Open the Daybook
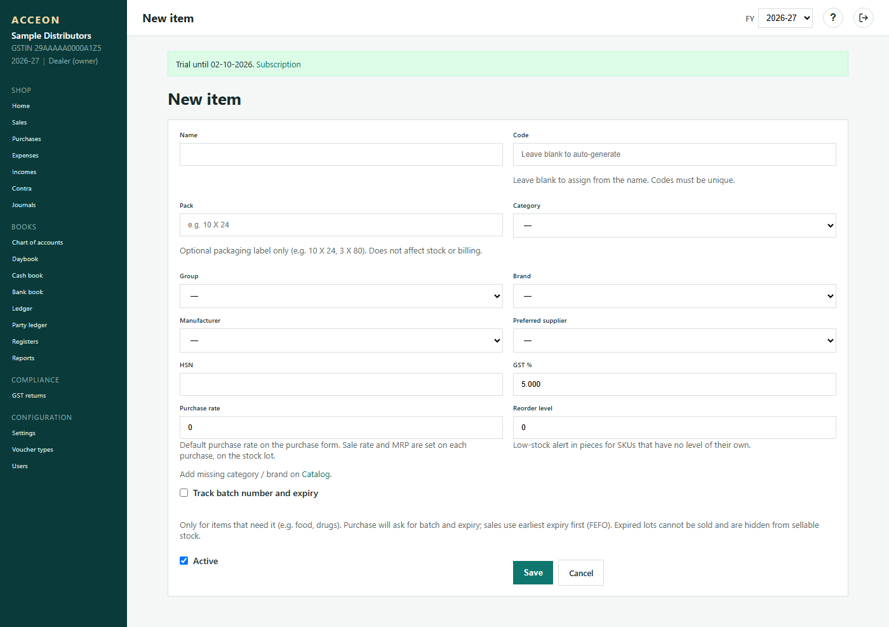 [25, 259]
